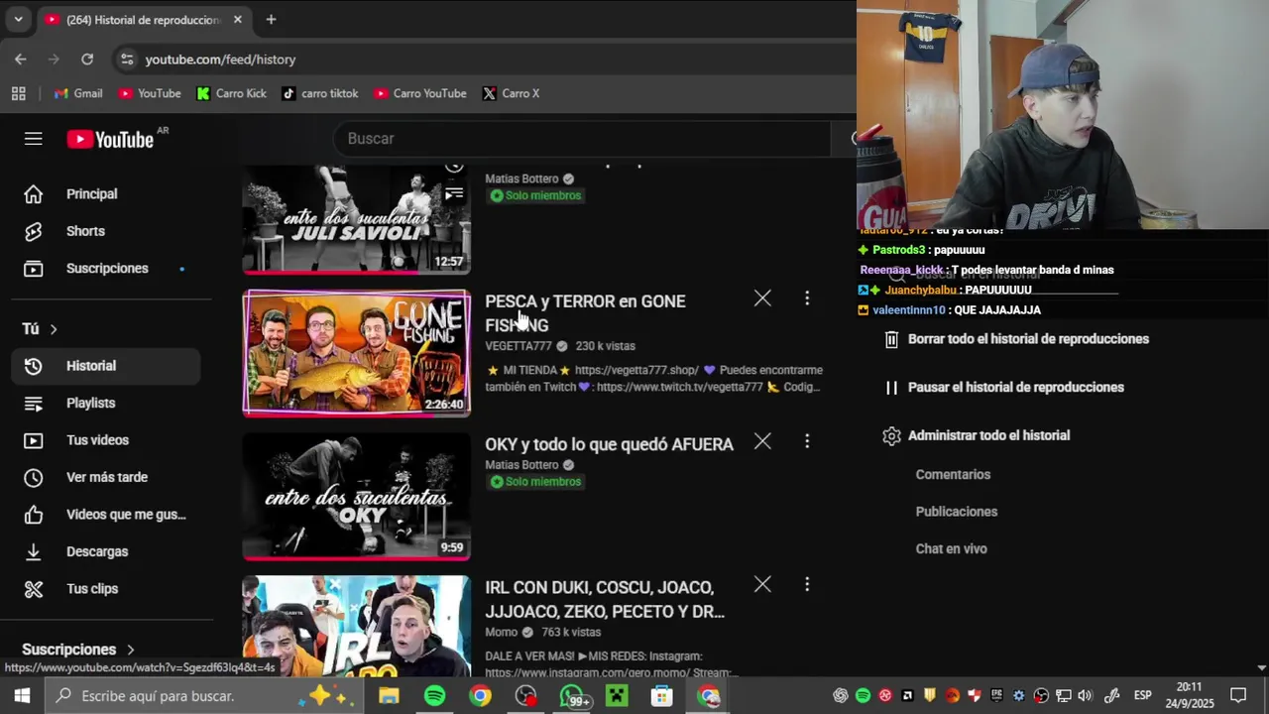Click the YouTube logo
This screenshot has width=1269, height=714.
[110, 140]
